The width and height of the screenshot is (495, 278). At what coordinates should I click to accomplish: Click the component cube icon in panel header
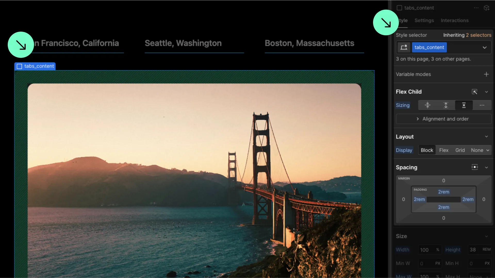point(486,8)
